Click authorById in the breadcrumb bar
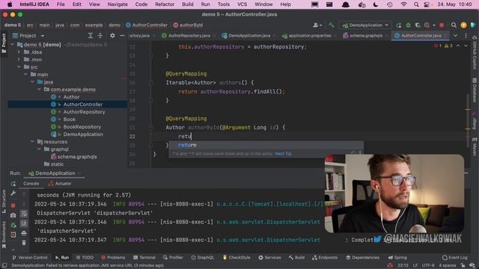 (x=188, y=25)
